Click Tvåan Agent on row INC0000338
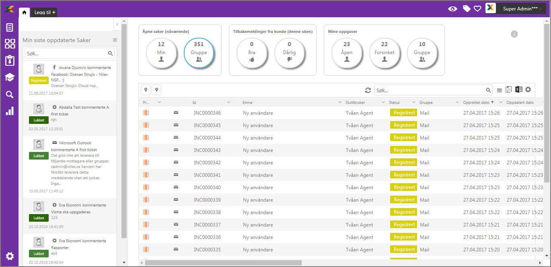 [360, 212]
